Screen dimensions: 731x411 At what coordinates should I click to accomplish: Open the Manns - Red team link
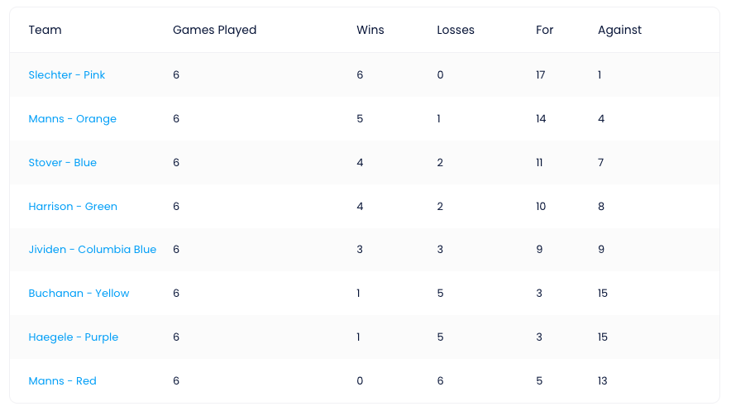[63, 380]
